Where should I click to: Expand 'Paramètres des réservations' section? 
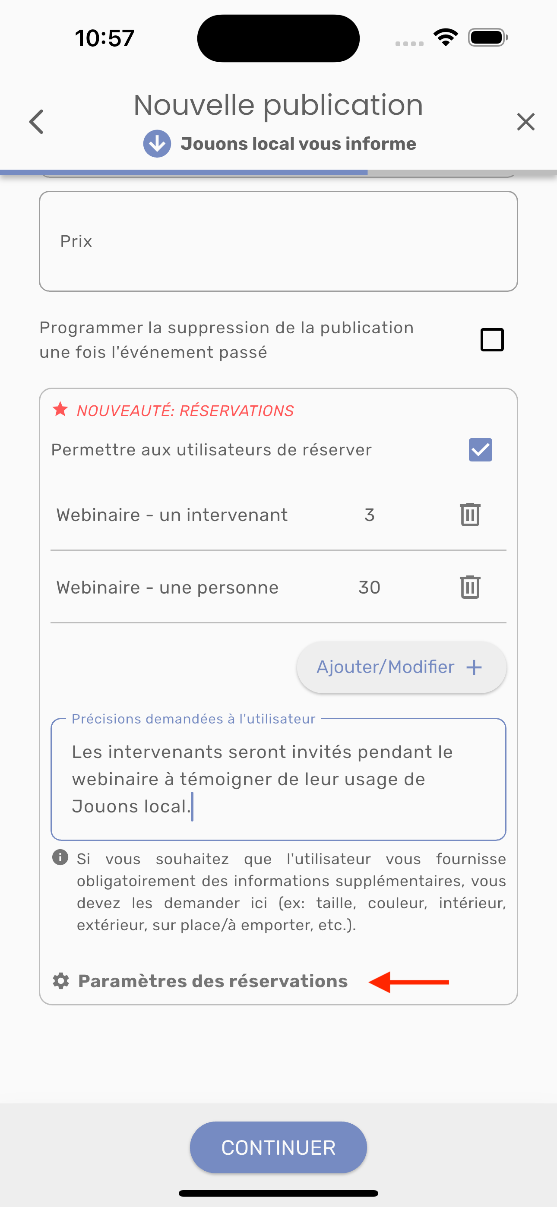coord(213,981)
